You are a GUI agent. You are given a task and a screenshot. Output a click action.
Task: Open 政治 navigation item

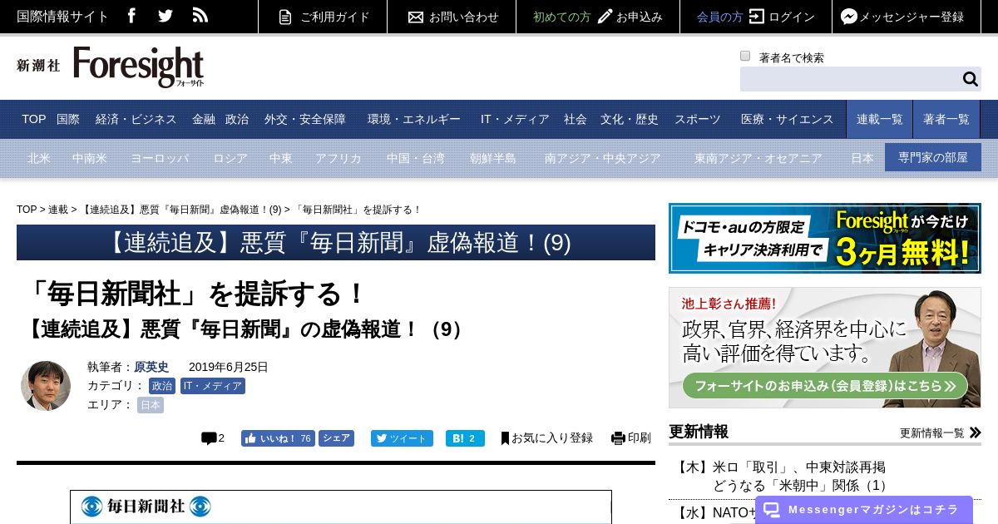pos(237,119)
